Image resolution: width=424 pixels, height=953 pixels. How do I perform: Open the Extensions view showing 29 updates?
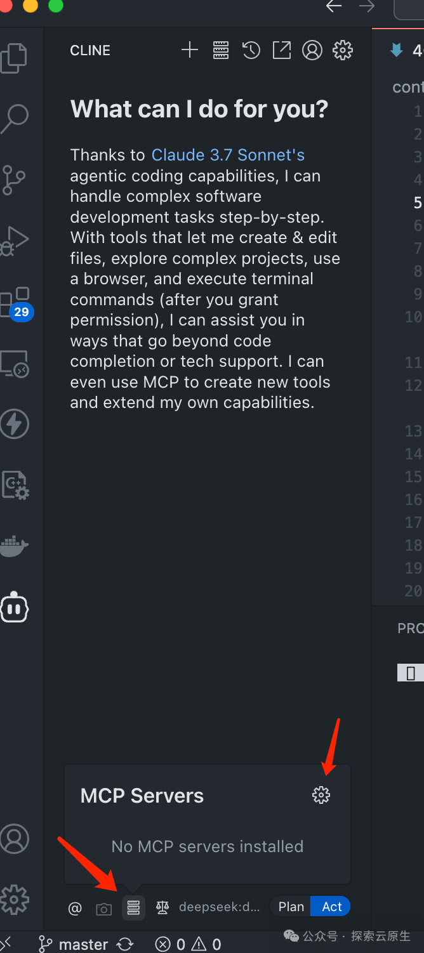point(15,303)
